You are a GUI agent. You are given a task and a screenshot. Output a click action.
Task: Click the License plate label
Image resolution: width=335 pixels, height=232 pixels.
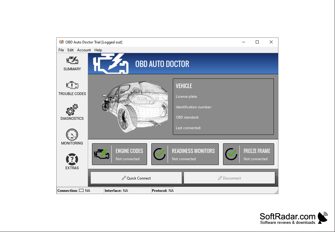point(186,97)
